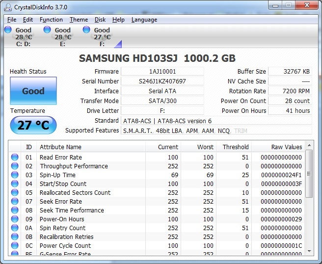The width and height of the screenshot is (322, 264).
Task: Click the attribute list scroll up arrow
Action: (309, 145)
